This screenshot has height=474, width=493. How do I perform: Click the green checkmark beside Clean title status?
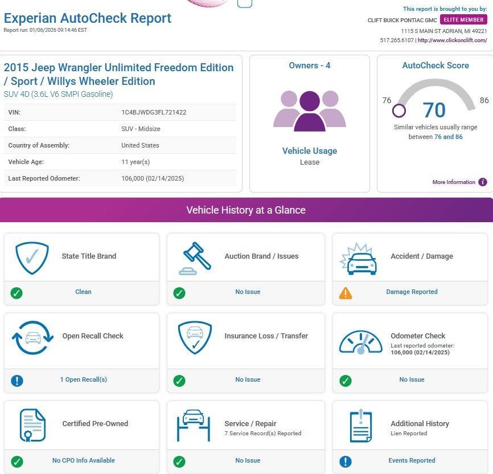[x=17, y=293]
